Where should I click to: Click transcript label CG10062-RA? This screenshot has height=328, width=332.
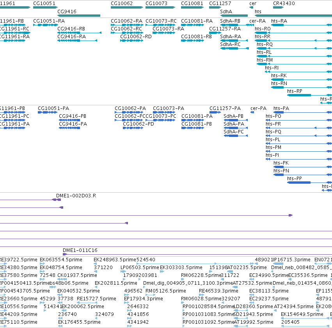point(127,21)
